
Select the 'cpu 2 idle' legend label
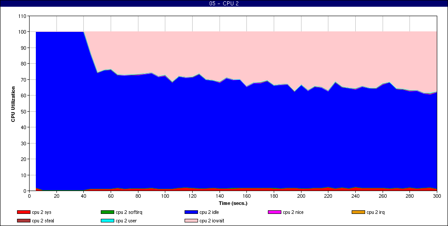point(209,212)
